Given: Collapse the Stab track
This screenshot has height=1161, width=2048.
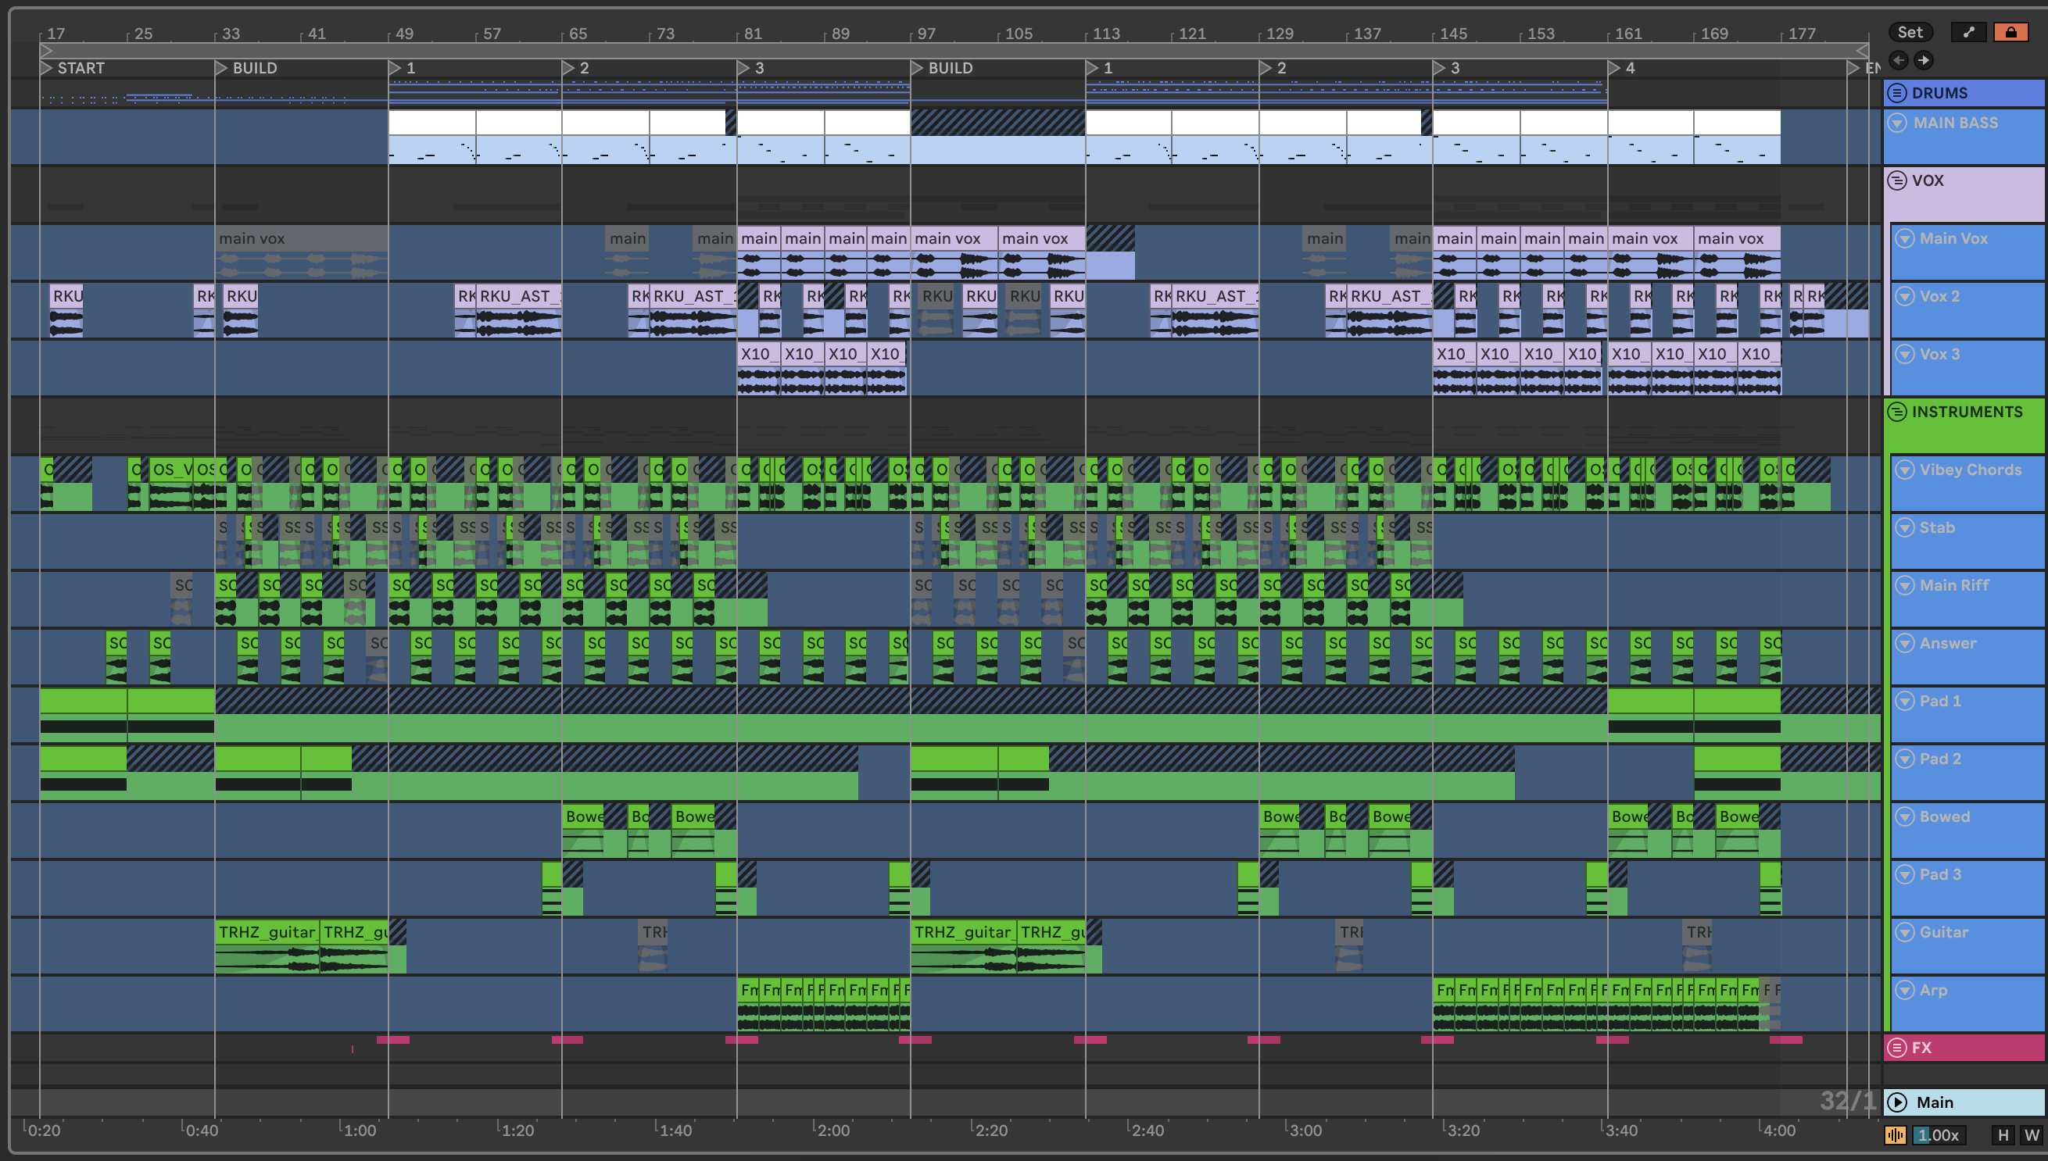Looking at the screenshot, I should (x=1904, y=528).
